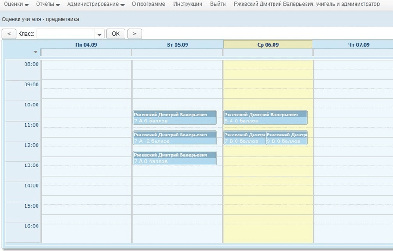Open the Инструкции page

187,4
